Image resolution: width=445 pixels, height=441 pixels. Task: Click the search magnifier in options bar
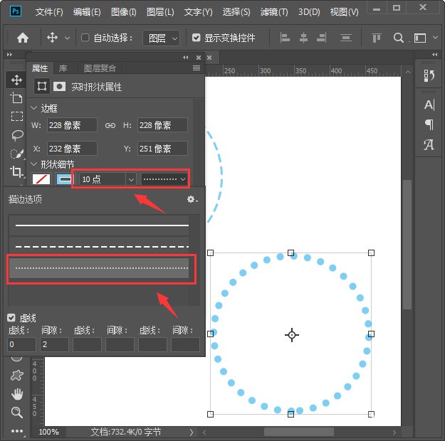(x=399, y=38)
